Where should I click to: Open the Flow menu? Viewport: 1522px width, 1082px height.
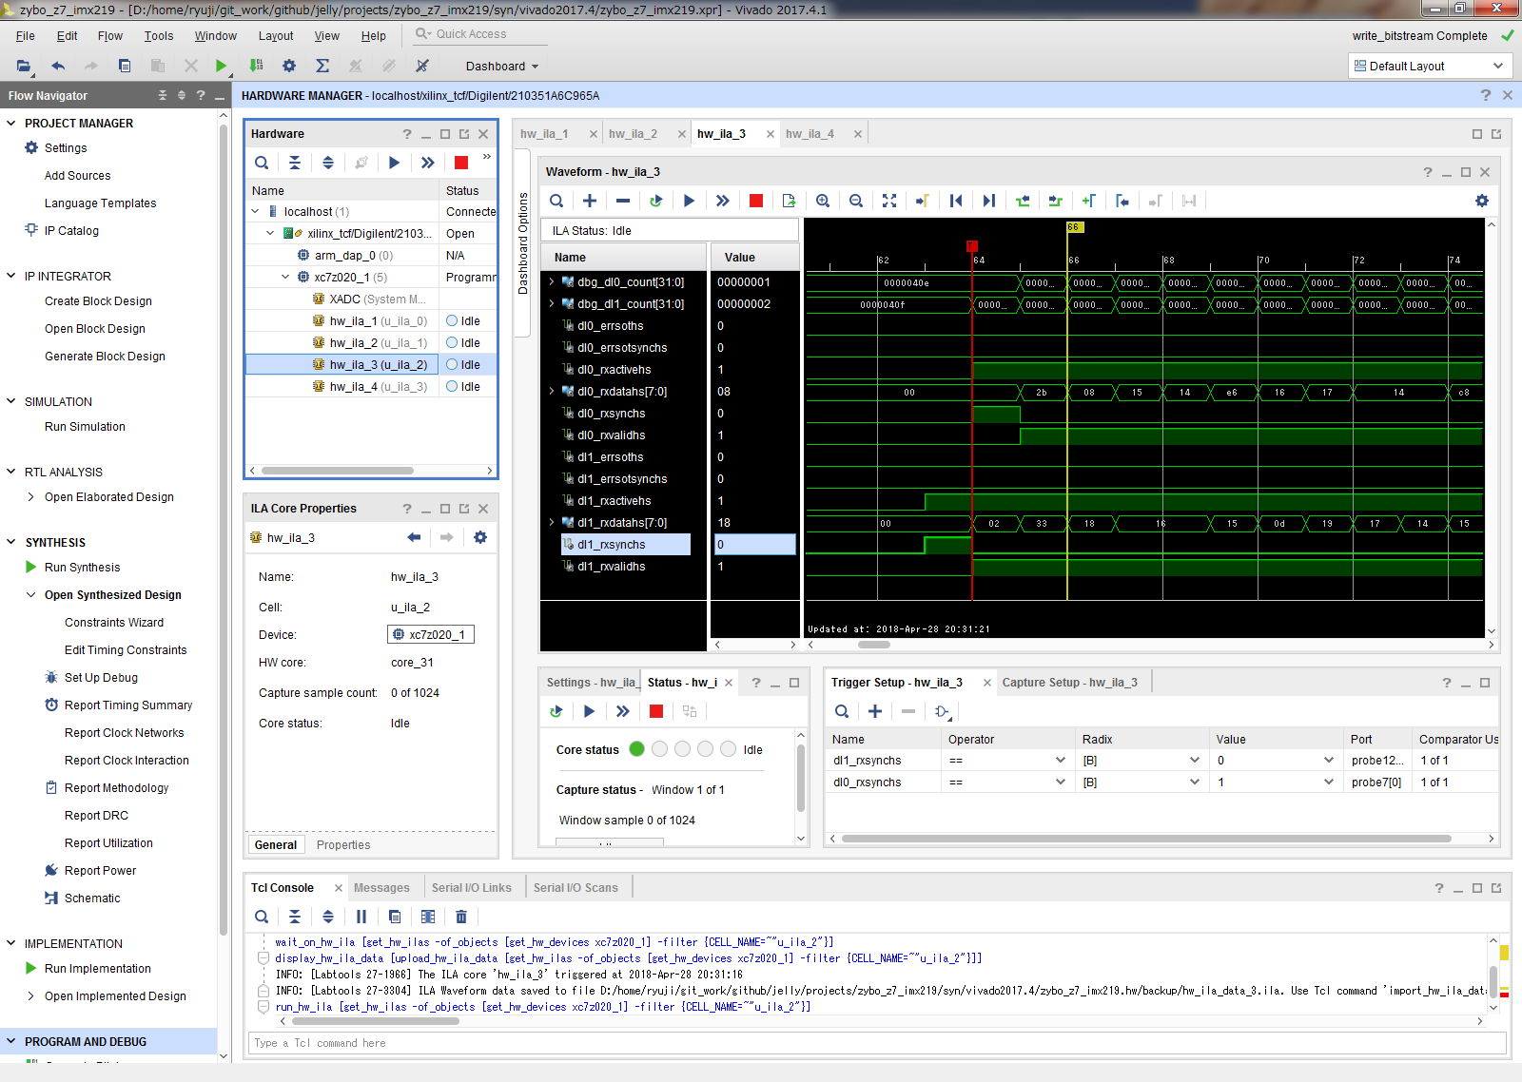click(x=110, y=36)
